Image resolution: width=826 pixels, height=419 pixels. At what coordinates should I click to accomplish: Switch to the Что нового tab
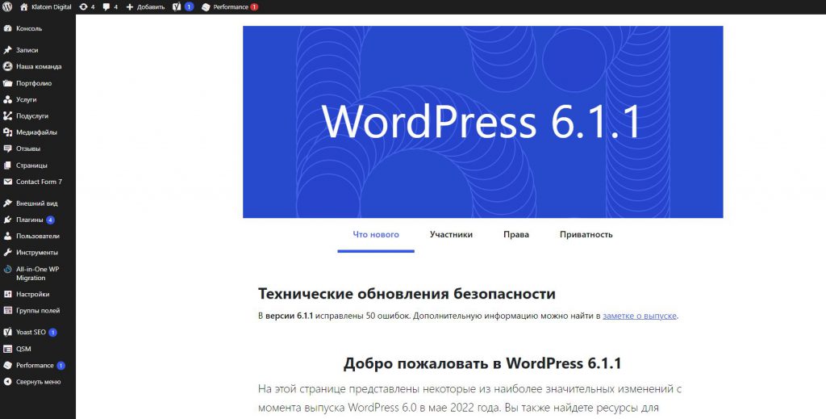[376, 235]
